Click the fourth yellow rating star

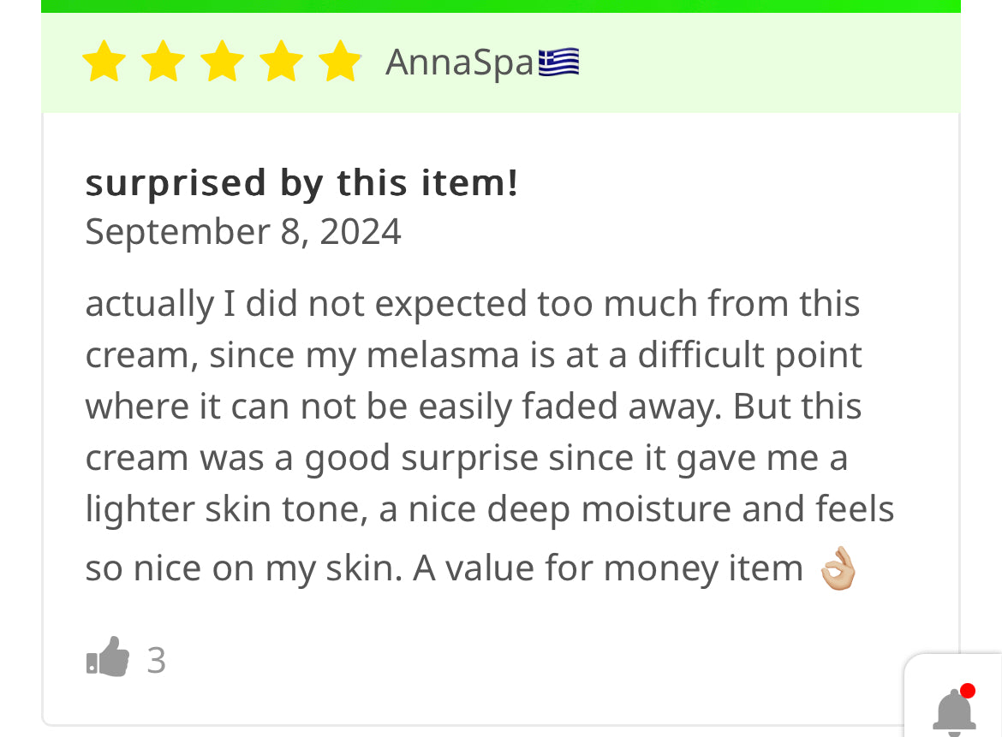click(x=281, y=62)
